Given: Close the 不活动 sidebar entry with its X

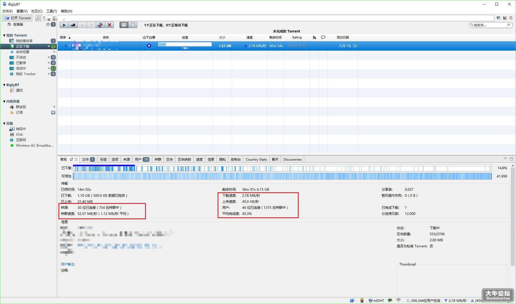Looking at the screenshot, I should 49,57.
